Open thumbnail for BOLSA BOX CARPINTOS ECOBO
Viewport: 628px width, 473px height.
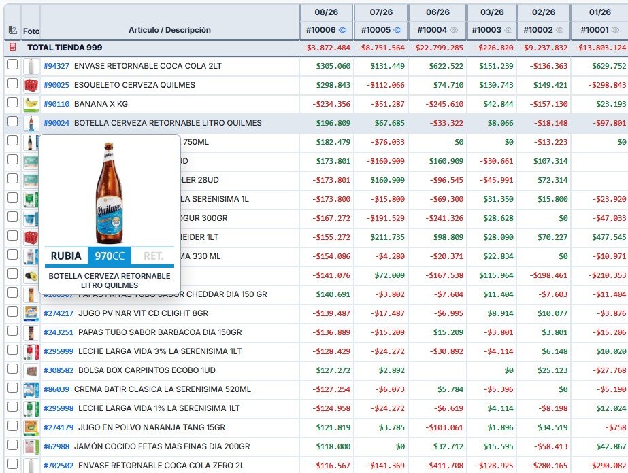[x=31, y=370]
